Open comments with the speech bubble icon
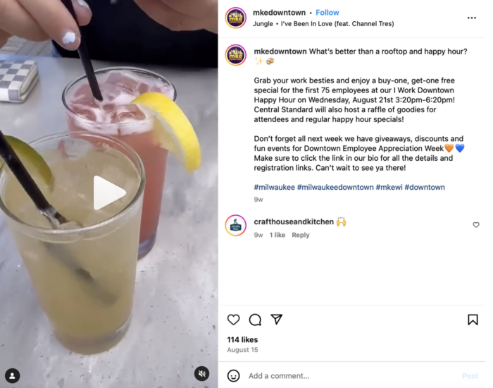Screen dimensions: 493x388 click(255, 320)
